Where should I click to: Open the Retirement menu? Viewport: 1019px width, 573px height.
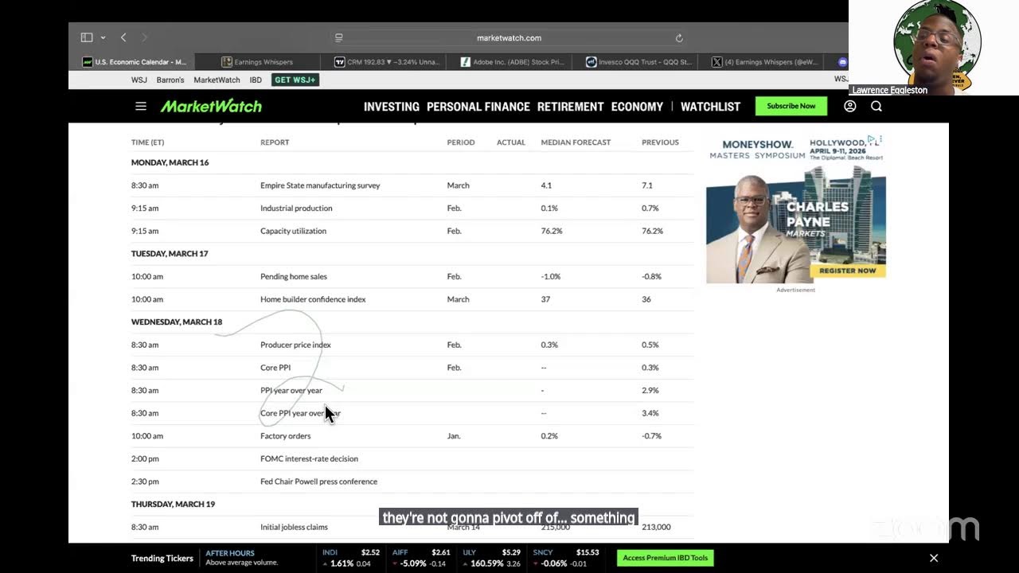click(570, 106)
